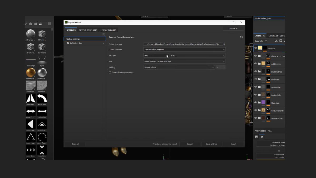Open the Output template dropdown
This screenshot has height=178, width=316.
click(185, 50)
